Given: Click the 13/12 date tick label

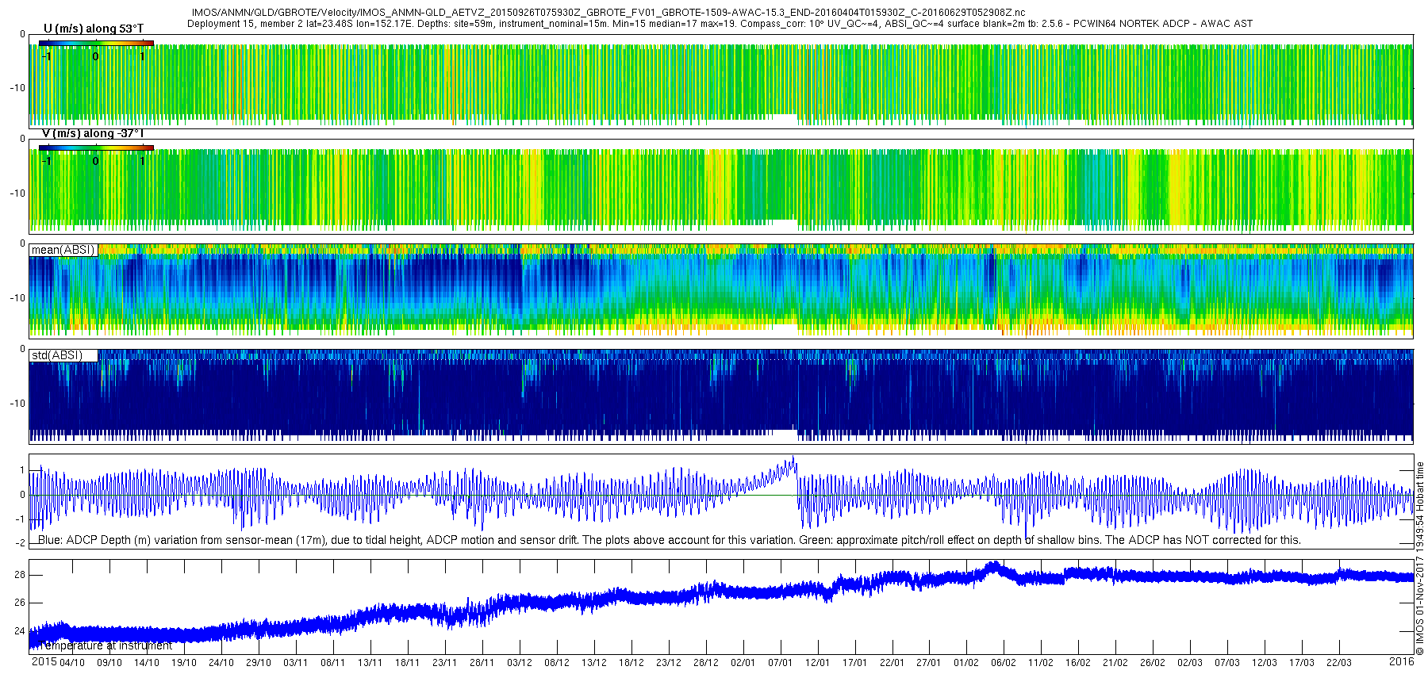Looking at the screenshot, I should [594, 662].
